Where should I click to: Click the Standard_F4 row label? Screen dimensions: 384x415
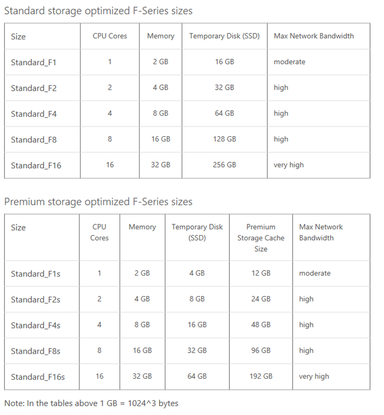(x=34, y=114)
